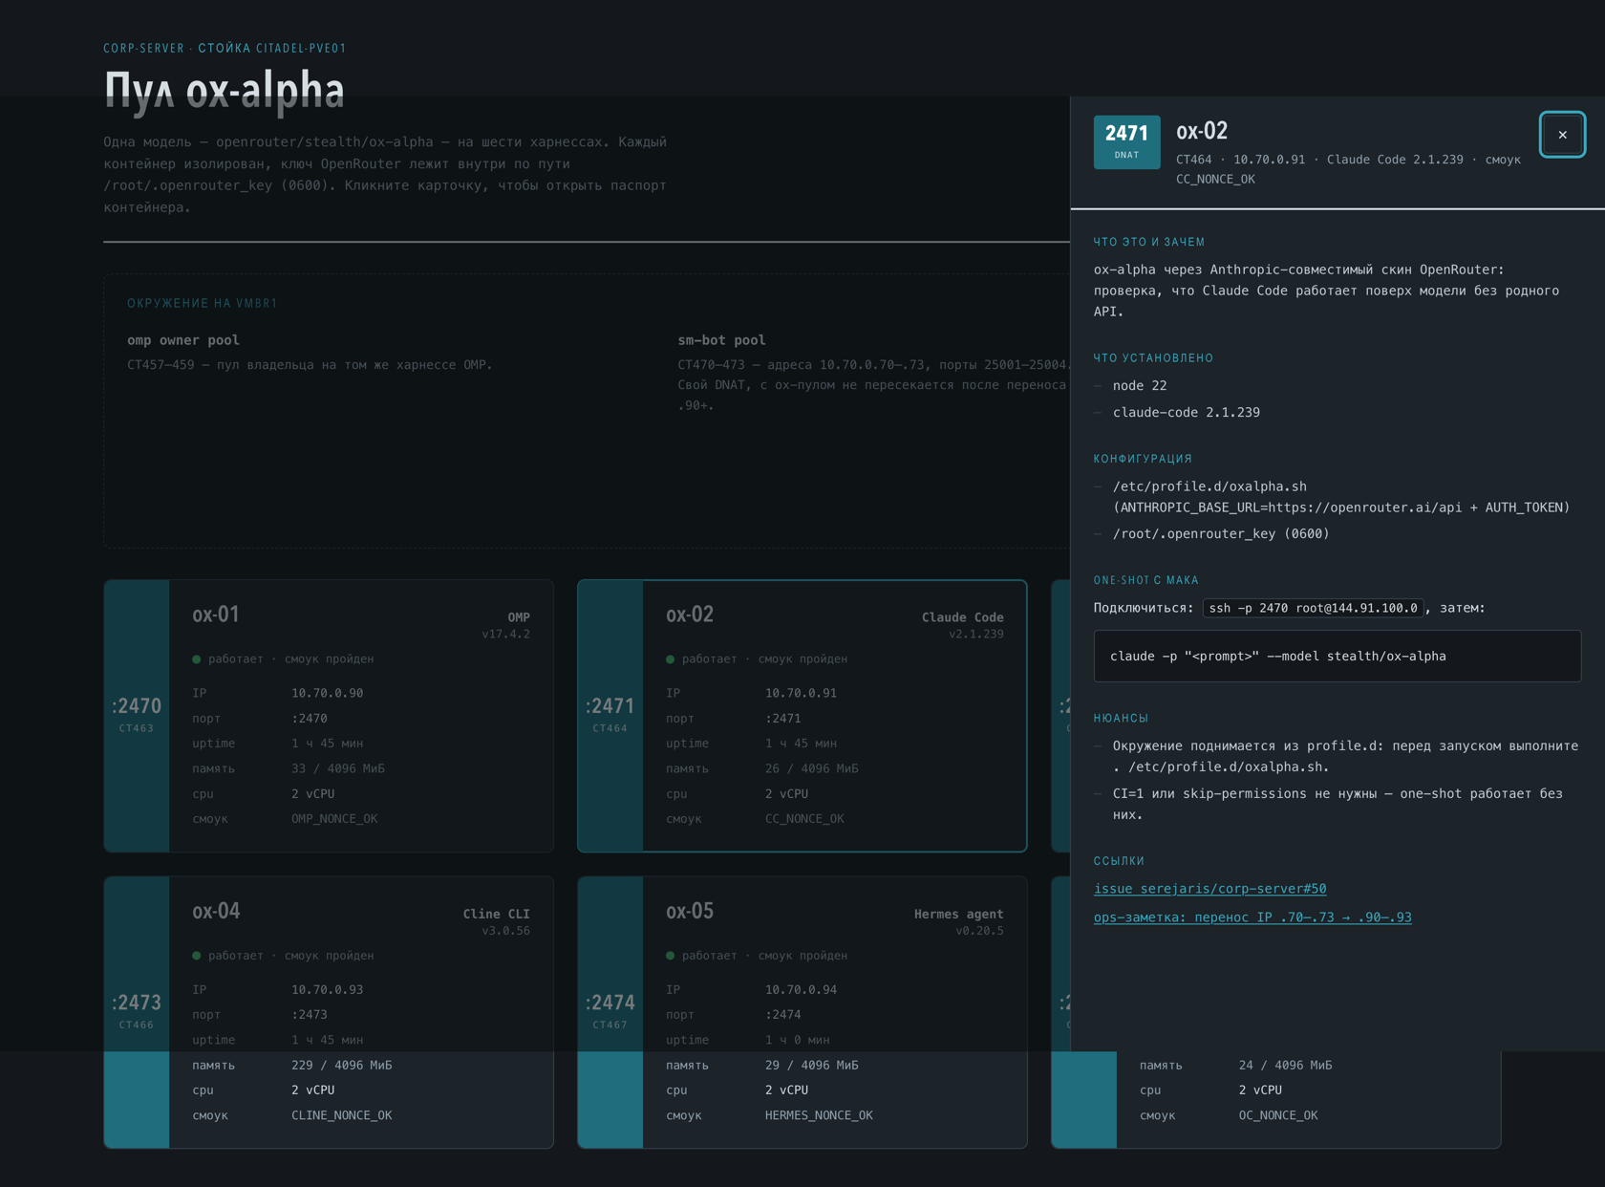
Task: Click ox-05 green status dot
Action: click(671, 956)
